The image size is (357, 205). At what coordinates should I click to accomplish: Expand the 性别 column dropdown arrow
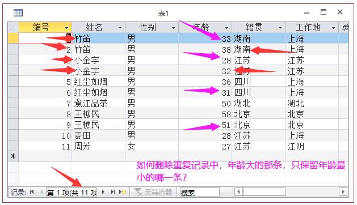pos(173,28)
